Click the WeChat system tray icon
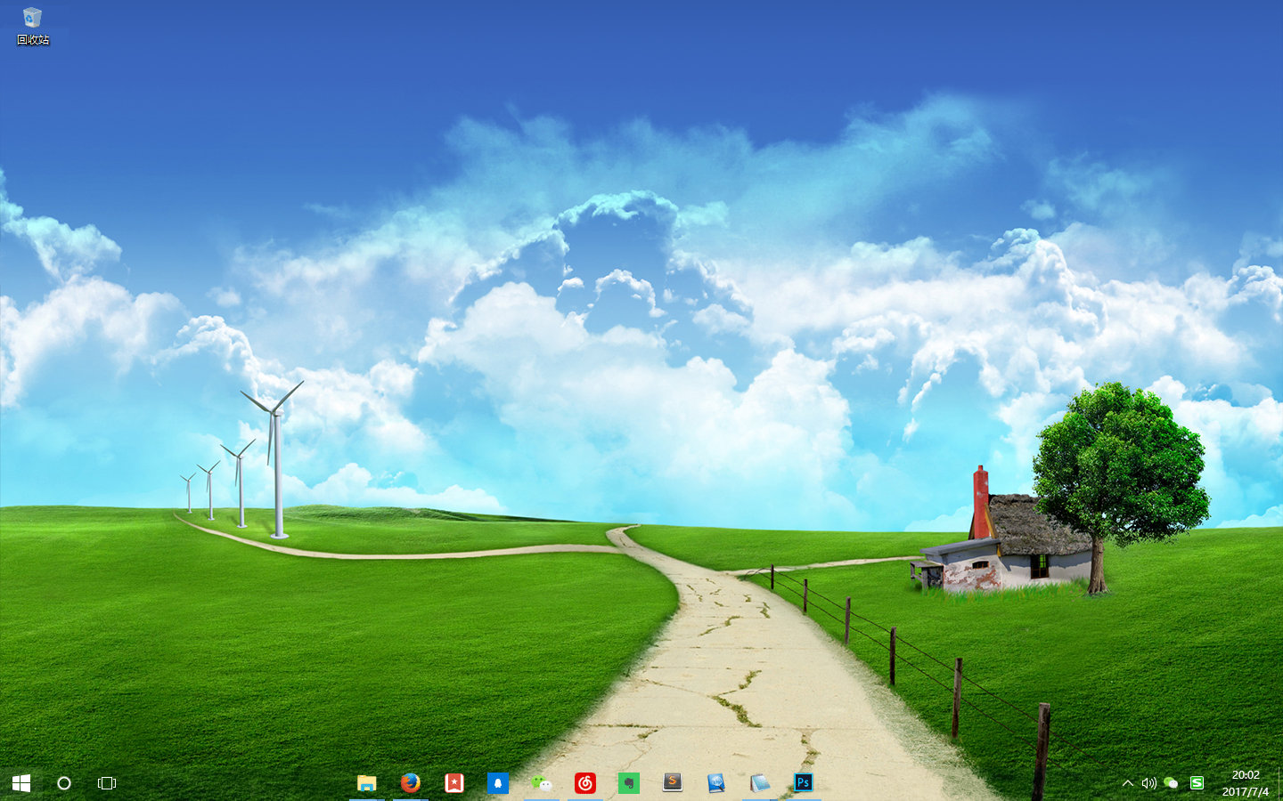 [1172, 783]
